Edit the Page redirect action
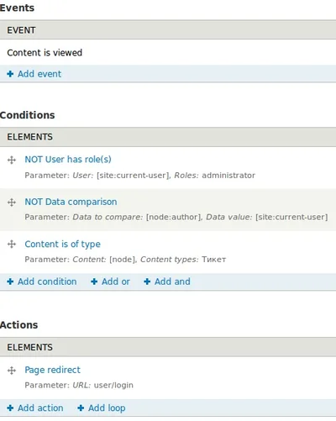Screen dimensions: 336x421 [x=52, y=370]
